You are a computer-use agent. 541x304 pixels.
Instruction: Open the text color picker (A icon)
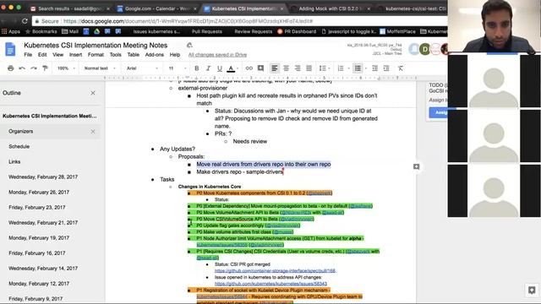(231, 68)
